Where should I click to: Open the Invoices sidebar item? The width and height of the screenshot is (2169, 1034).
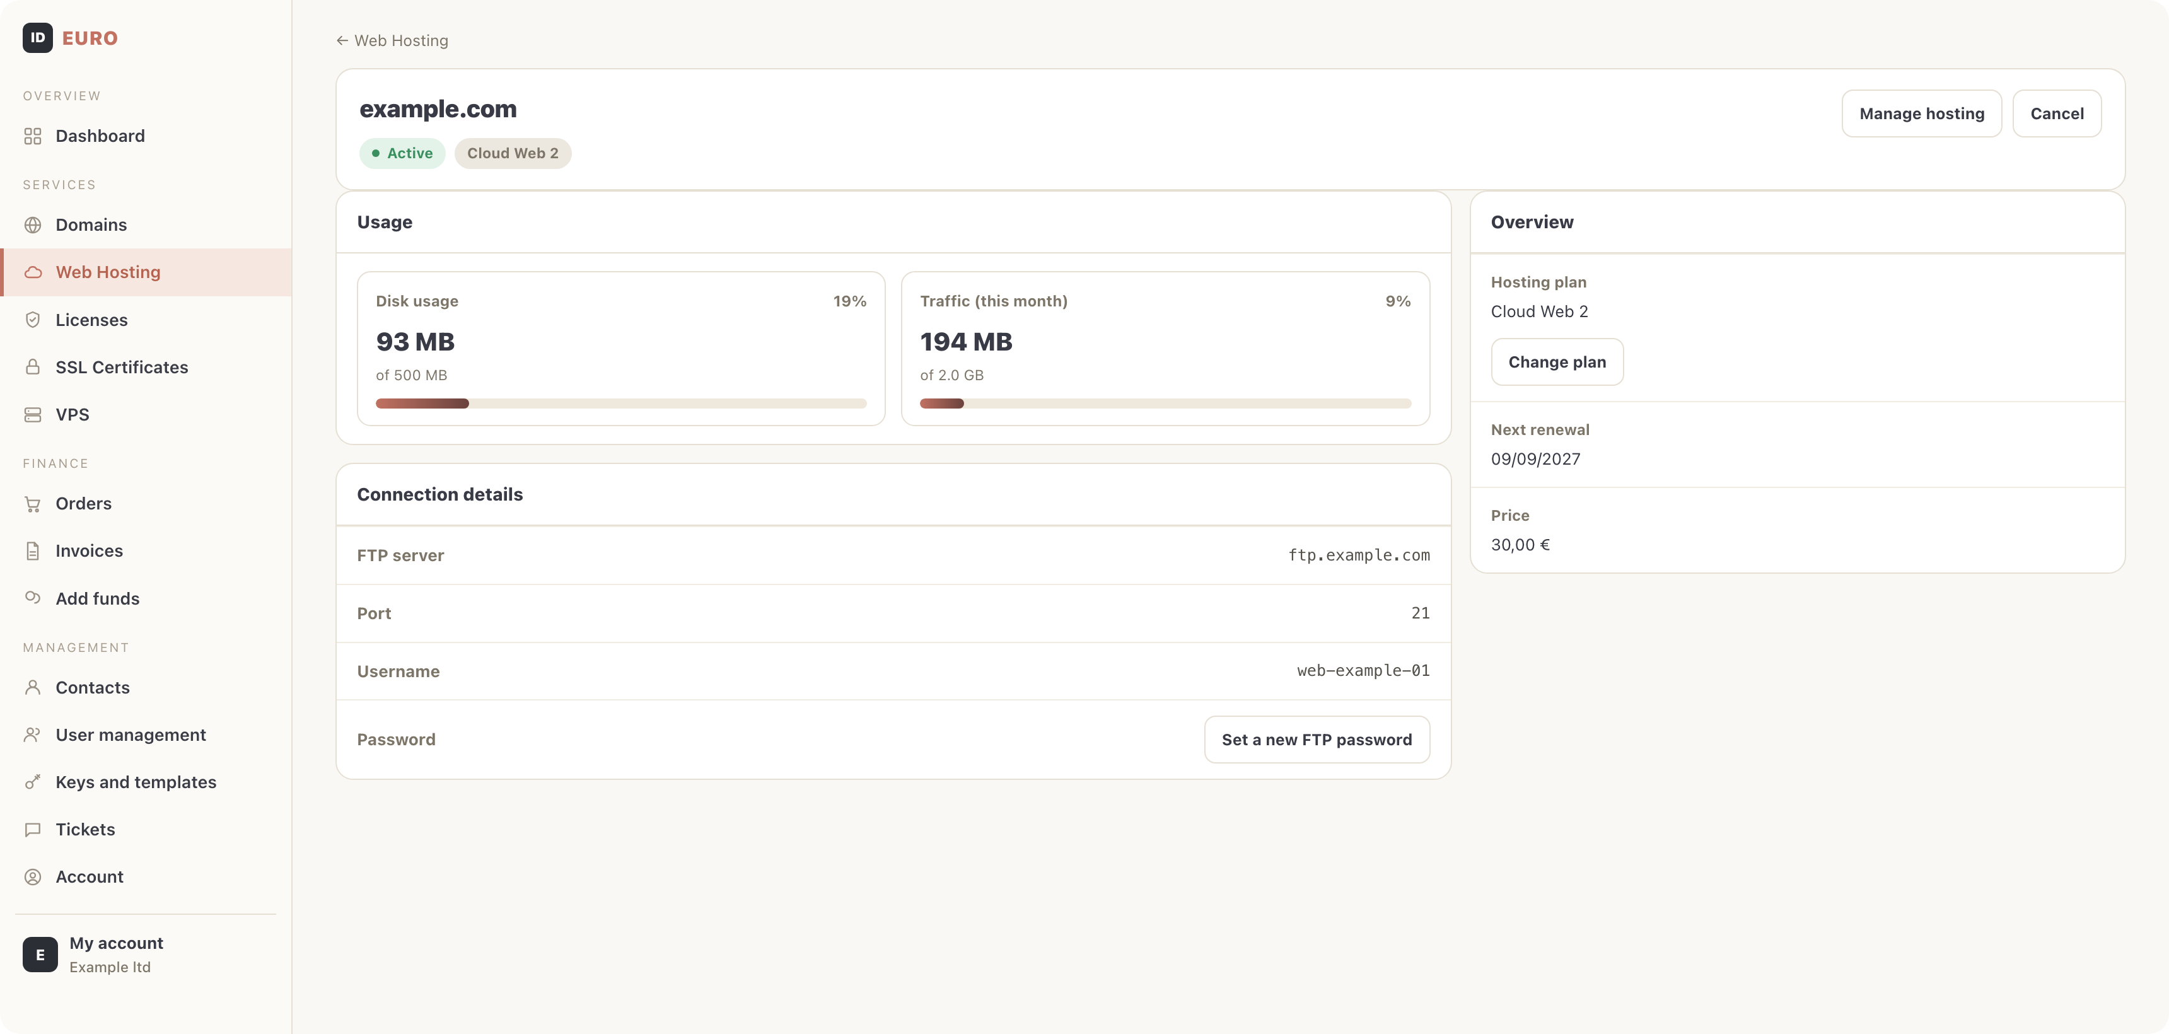coord(146,550)
